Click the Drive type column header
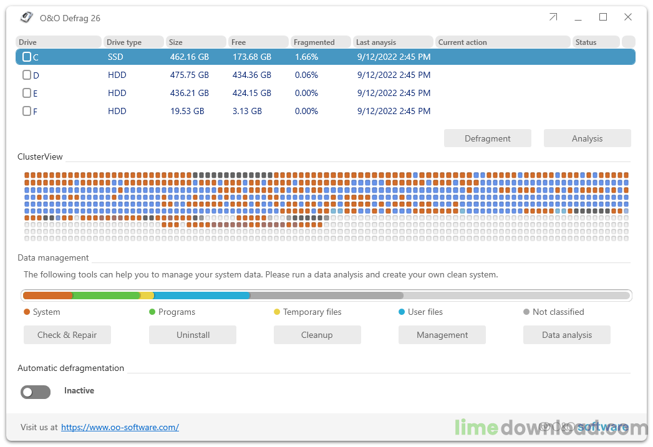 (x=133, y=42)
